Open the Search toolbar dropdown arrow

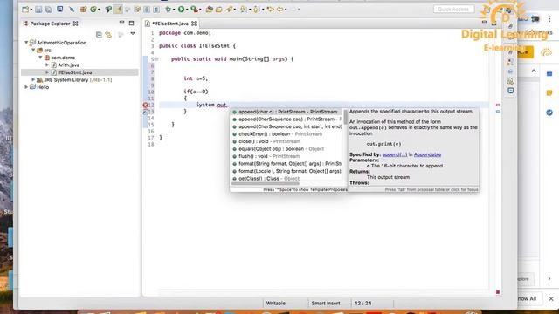[235, 10]
